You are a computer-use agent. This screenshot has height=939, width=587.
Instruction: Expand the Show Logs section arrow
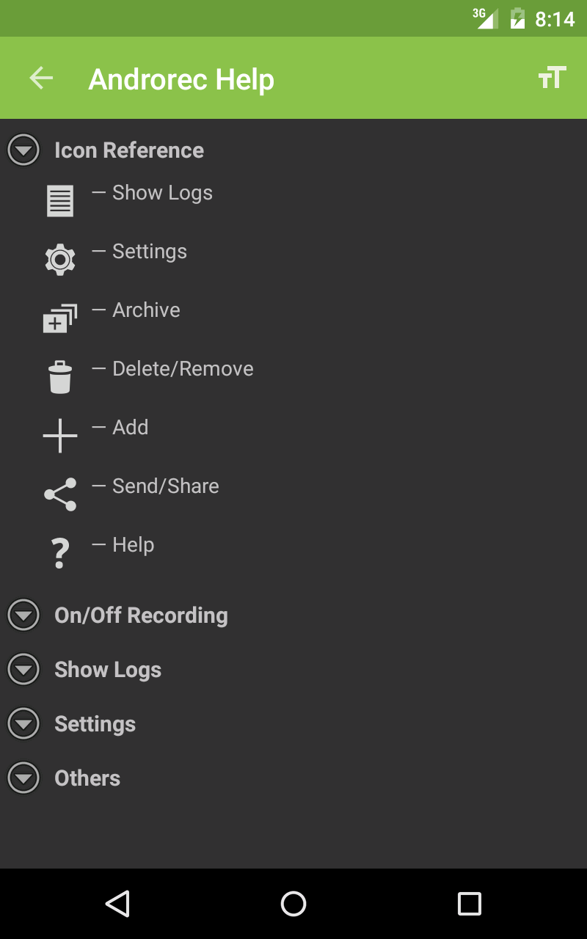(x=23, y=670)
